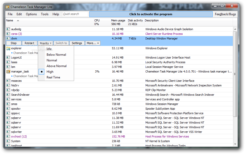The image size is (245, 154).
Task: Click the rdpclip process icon
Action: (x=8, y=90)
